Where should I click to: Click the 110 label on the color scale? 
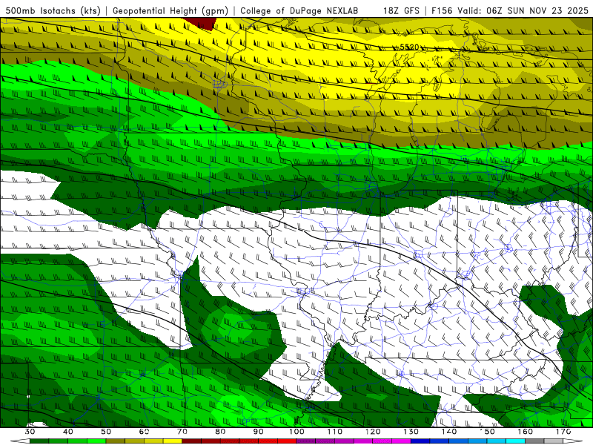pos(335,432)
